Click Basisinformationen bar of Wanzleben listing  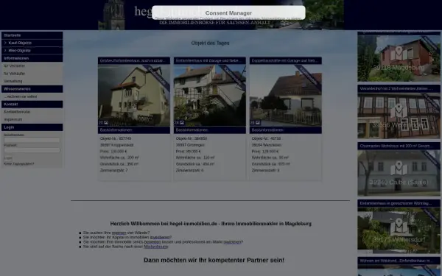(x=286, y=130)
